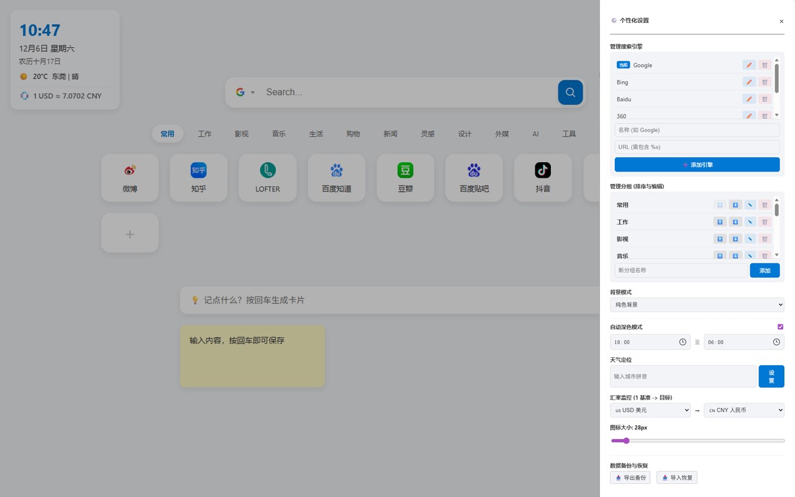Switch to the AI tab
The width and height of the screenshot is (795, 497).
[x=535, y=134]
